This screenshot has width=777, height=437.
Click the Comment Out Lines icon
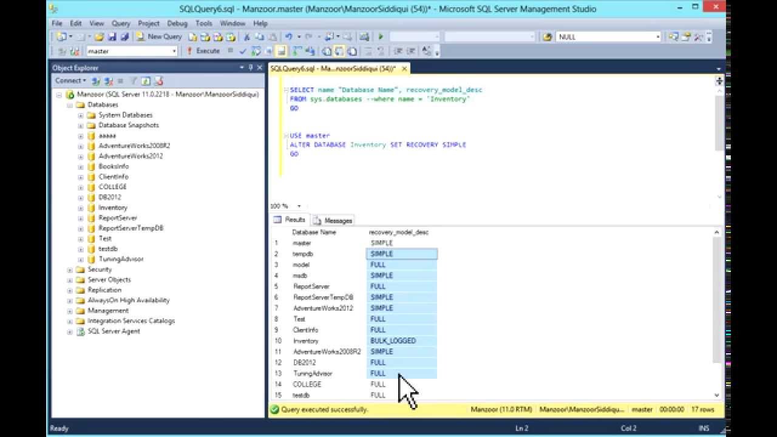(369, 51)
